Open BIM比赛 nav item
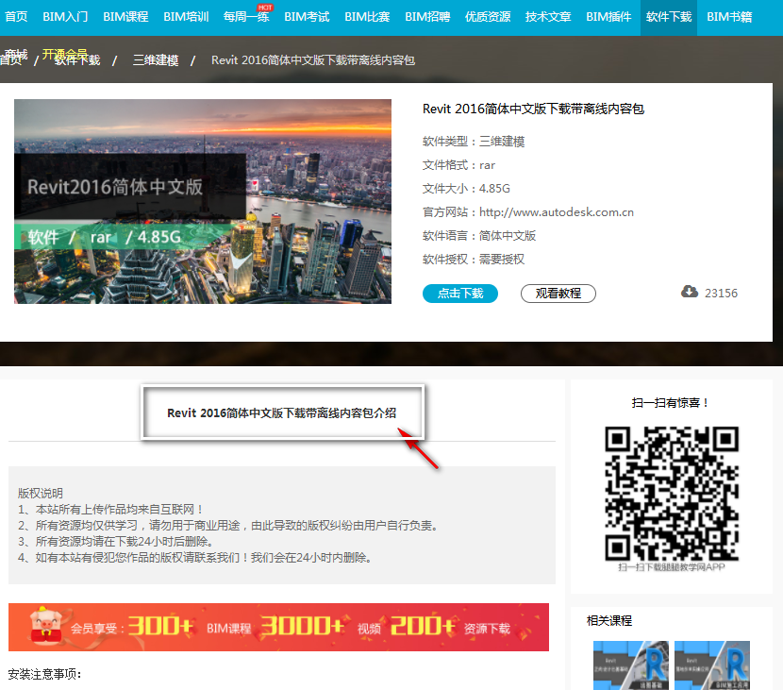 point(368,17)
